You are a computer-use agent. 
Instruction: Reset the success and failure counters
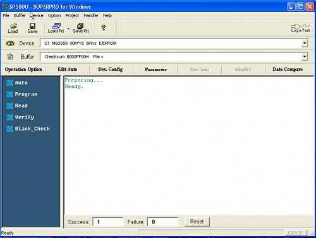197,222
